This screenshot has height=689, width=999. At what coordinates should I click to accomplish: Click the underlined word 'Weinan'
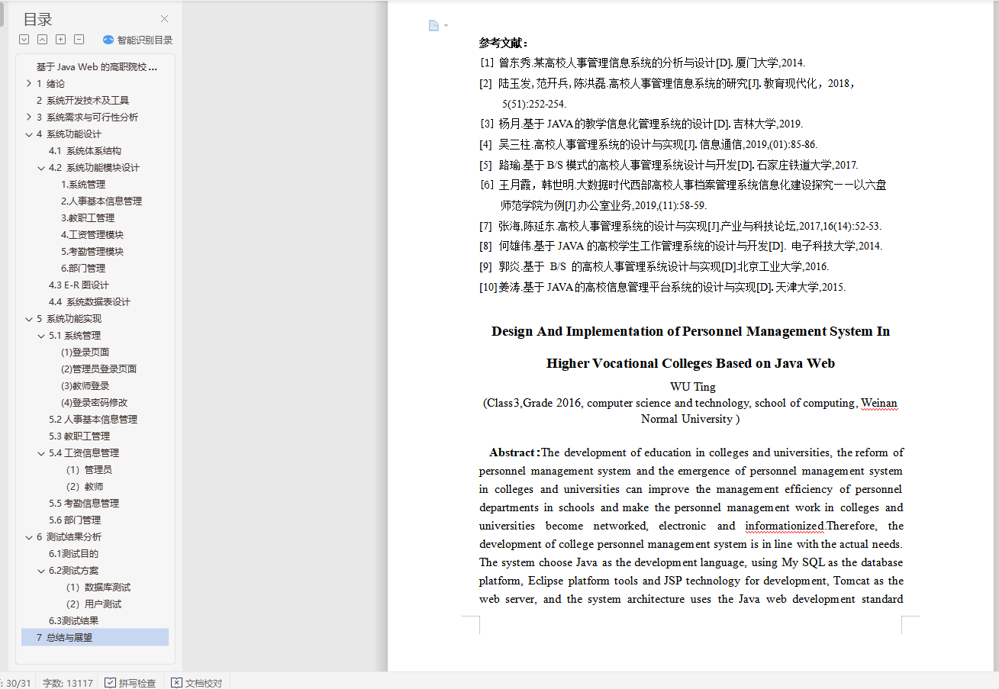point(879,403)
